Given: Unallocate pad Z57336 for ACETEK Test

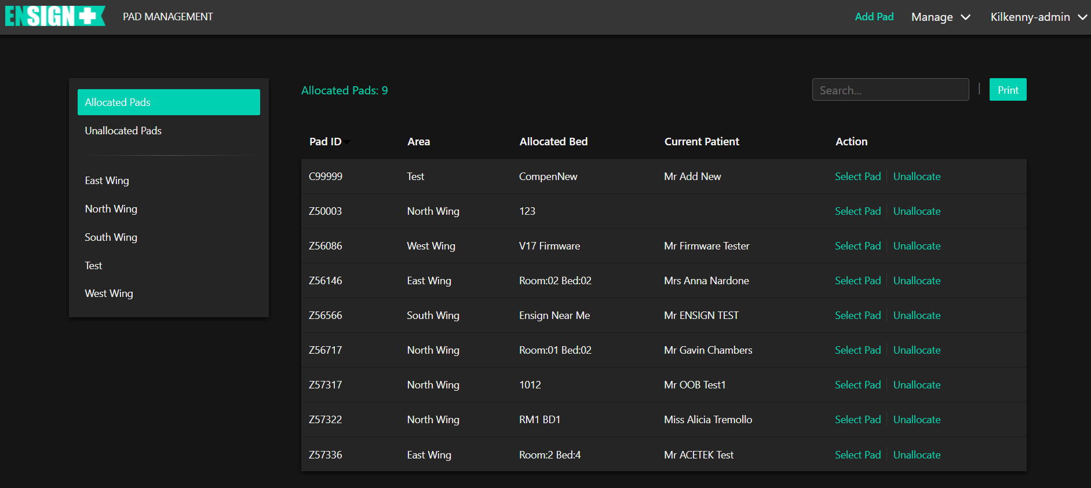Looking at the screenshot, I should [917, 455].
